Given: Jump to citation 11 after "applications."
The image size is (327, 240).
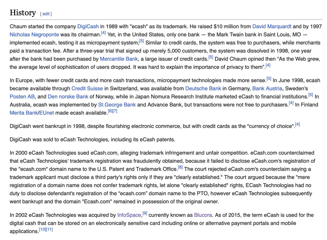Looking at the screenshot, I should [49, 230].
